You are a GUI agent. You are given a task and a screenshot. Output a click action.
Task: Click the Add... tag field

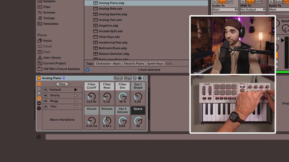170,63
